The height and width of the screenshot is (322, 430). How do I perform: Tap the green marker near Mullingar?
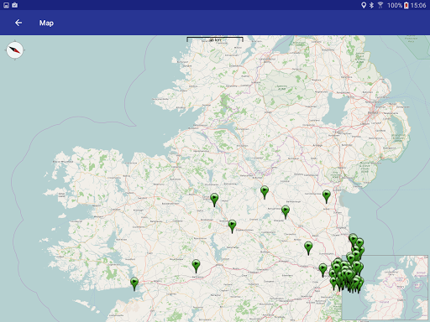tap(286, 212)
